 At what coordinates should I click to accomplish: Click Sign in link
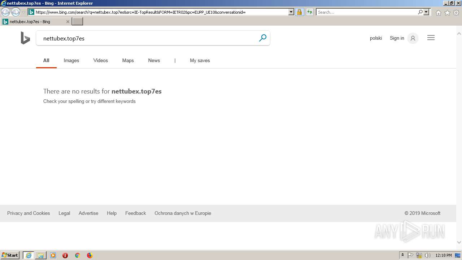click(x=397, y=38)
